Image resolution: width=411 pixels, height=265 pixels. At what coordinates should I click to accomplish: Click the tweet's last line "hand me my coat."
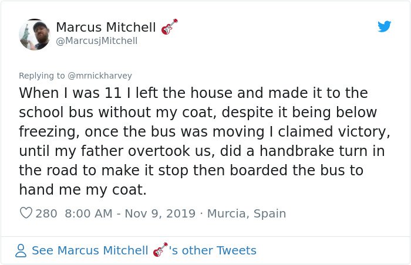click(x=83, y=189)
